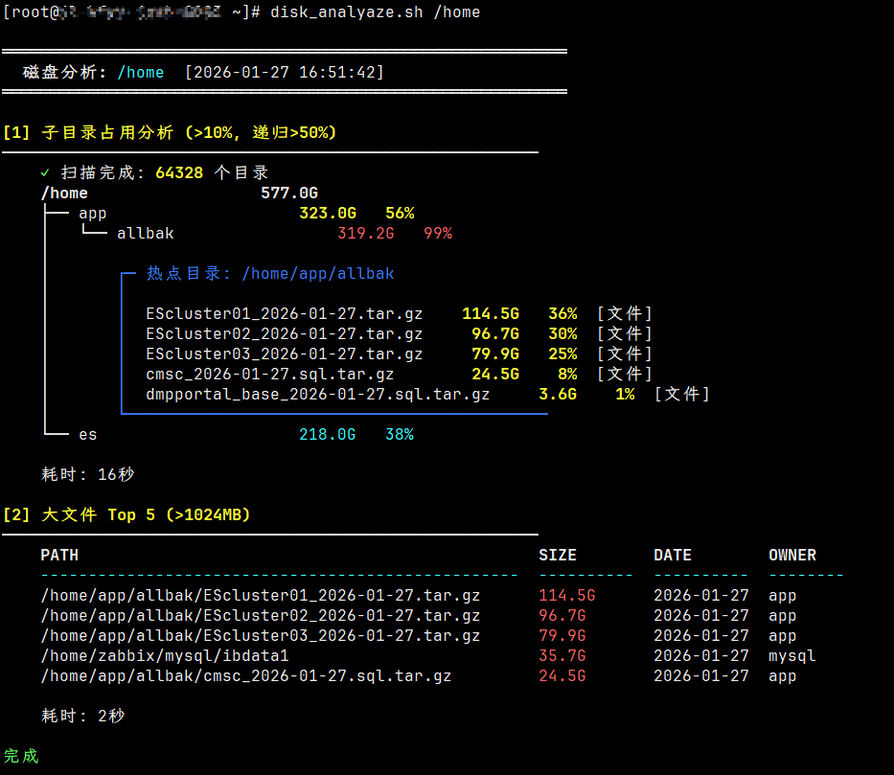Click the 热点目录 /home/app/allbak path
The image size is (894, 775).
point(317,274)
